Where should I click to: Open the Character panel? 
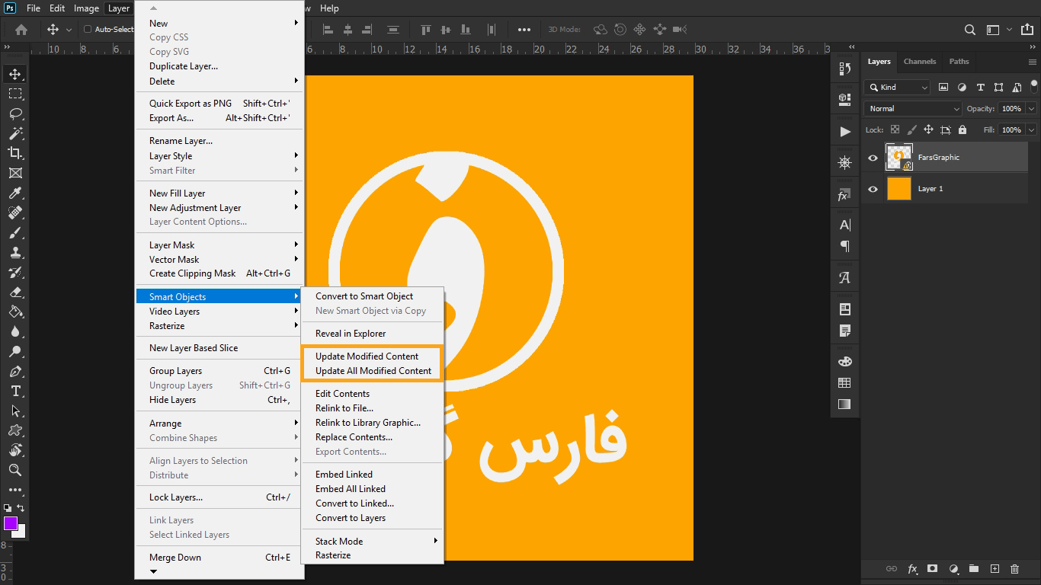click(844, 224)
